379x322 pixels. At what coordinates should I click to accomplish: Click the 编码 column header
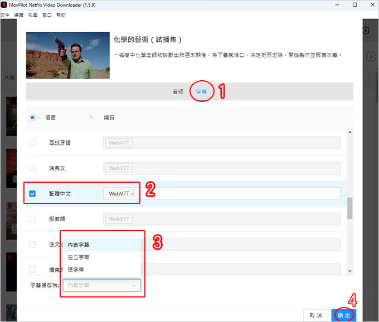tap(109, 118)
